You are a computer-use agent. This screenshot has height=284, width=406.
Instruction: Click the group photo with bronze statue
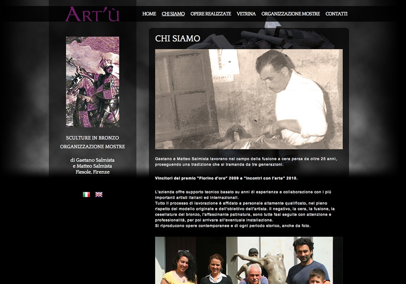pyautogui.click(x=249, y=260)
